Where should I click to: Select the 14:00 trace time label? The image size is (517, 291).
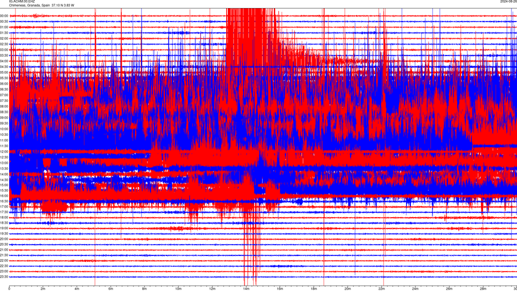pos(4,174)
